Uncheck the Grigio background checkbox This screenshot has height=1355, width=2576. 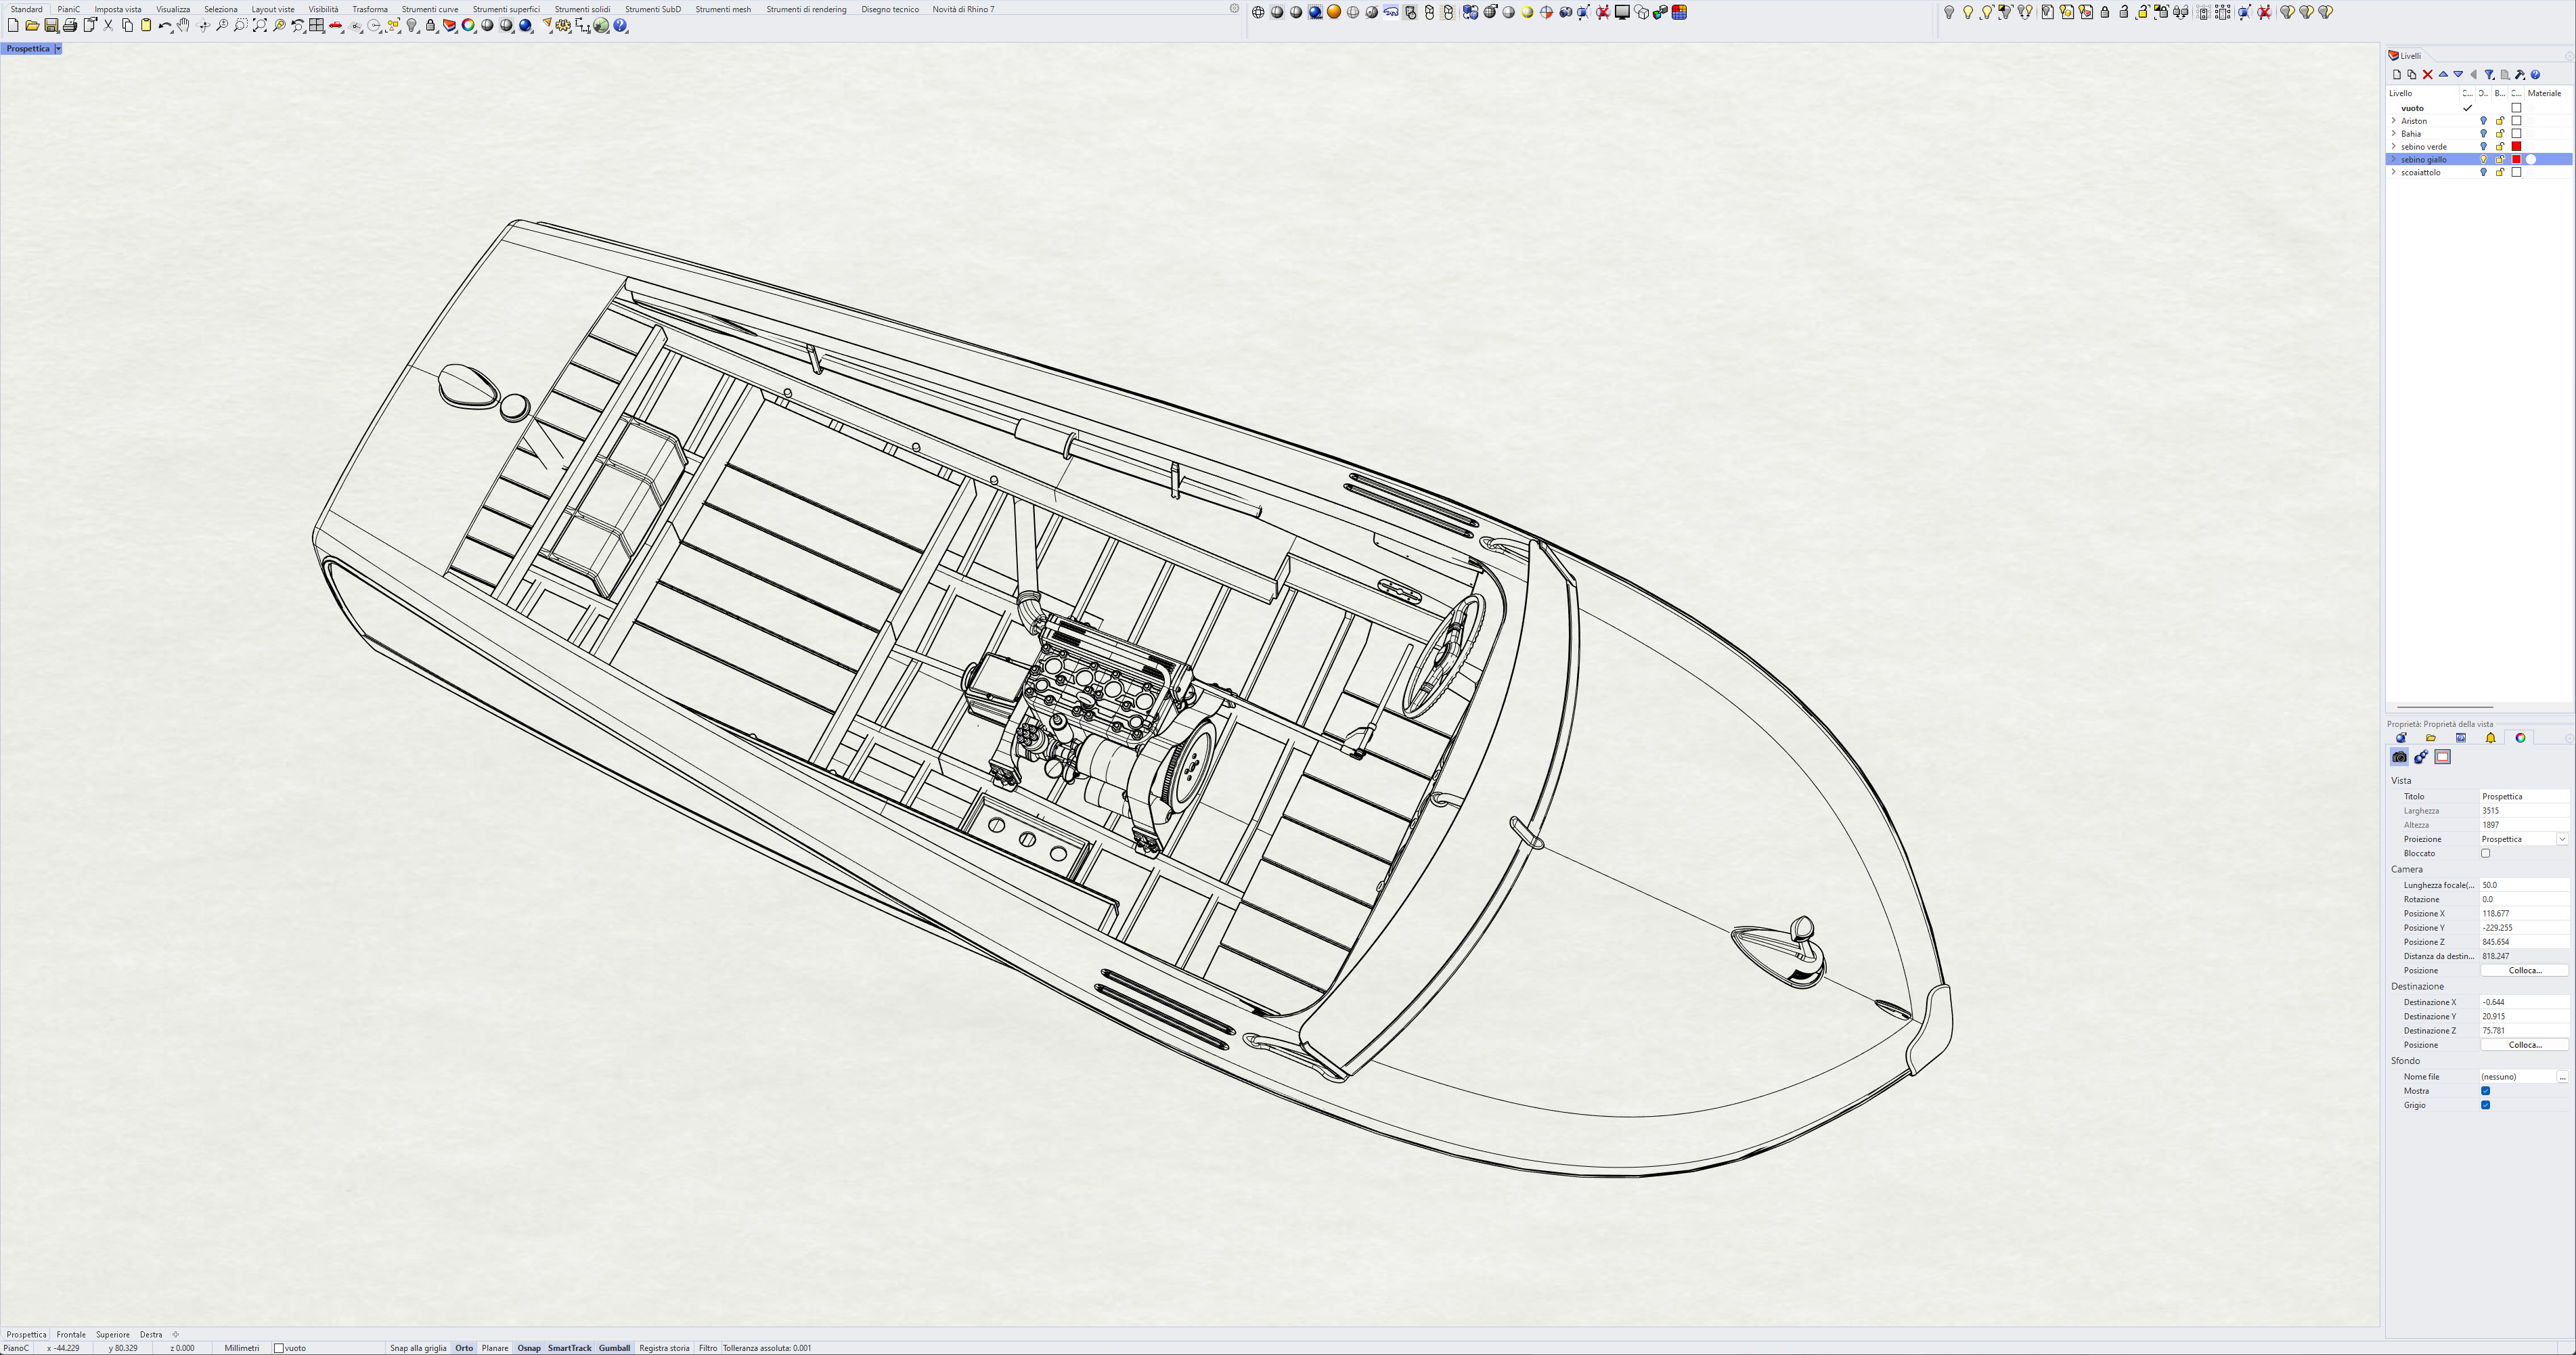[2485, 1105]
